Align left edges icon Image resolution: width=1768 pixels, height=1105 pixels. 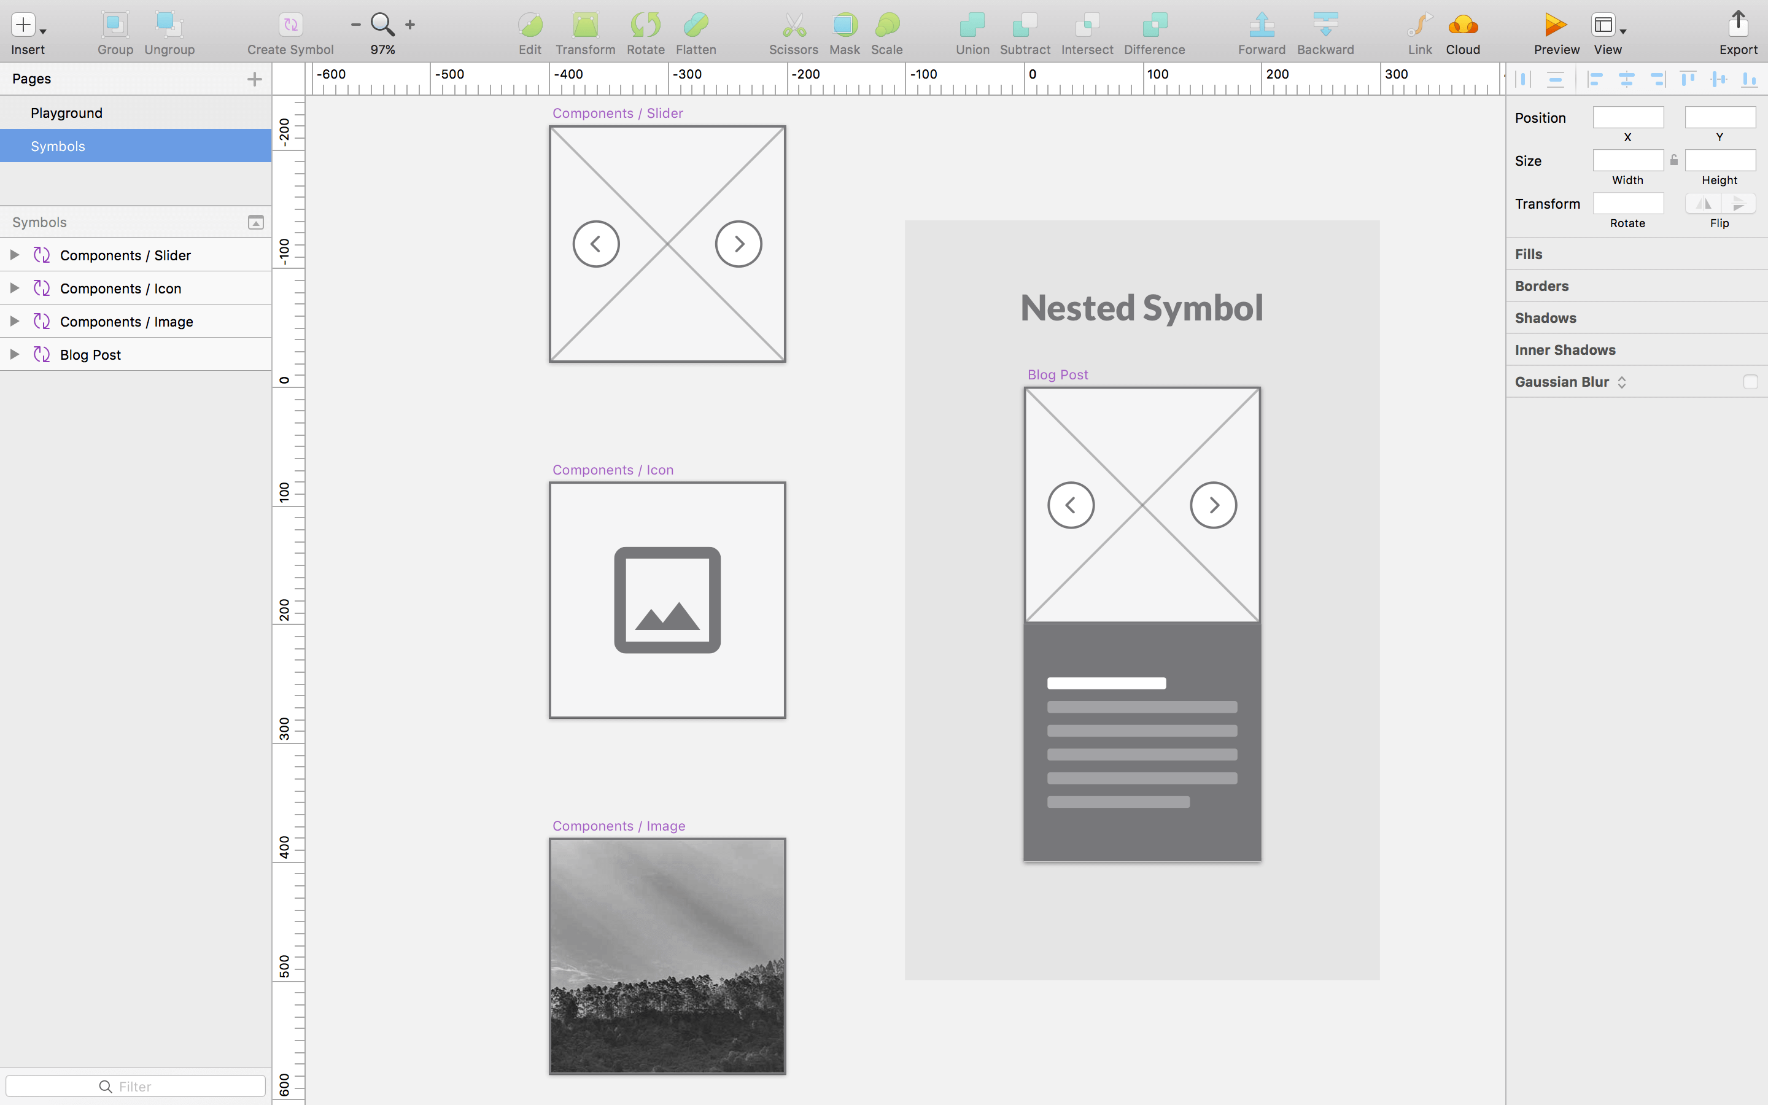[x=1595, y=79]
